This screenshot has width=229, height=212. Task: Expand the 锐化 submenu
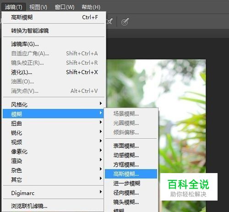[54, 133]
